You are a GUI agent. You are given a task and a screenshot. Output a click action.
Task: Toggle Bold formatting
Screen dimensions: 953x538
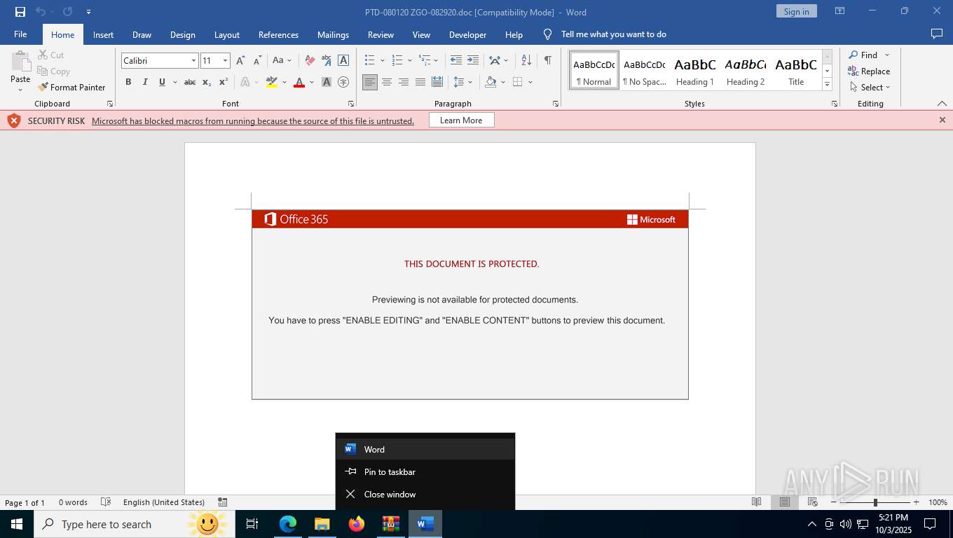pos(128,82)
